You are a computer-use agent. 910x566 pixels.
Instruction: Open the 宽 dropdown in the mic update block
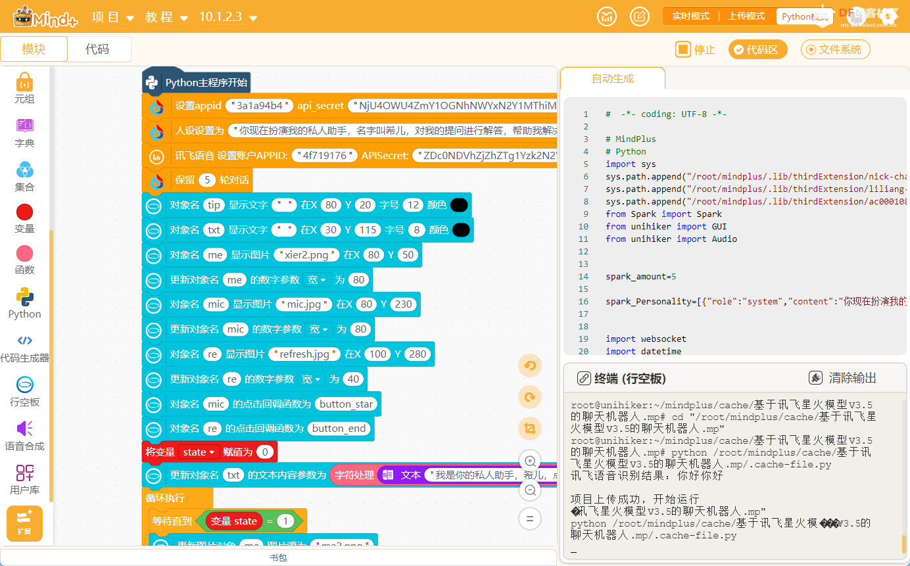[x=320, y=329]
